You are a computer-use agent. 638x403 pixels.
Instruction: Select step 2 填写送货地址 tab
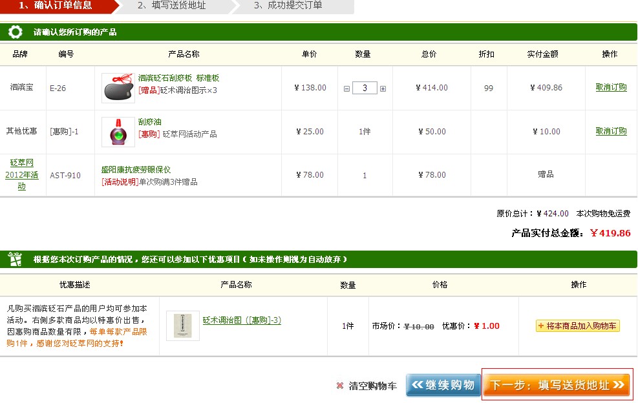pos(171,6)
